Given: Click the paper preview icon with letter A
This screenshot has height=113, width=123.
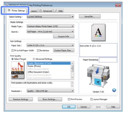Looking at the screenshot, I should pyautogui.click(x=98, y=33).
